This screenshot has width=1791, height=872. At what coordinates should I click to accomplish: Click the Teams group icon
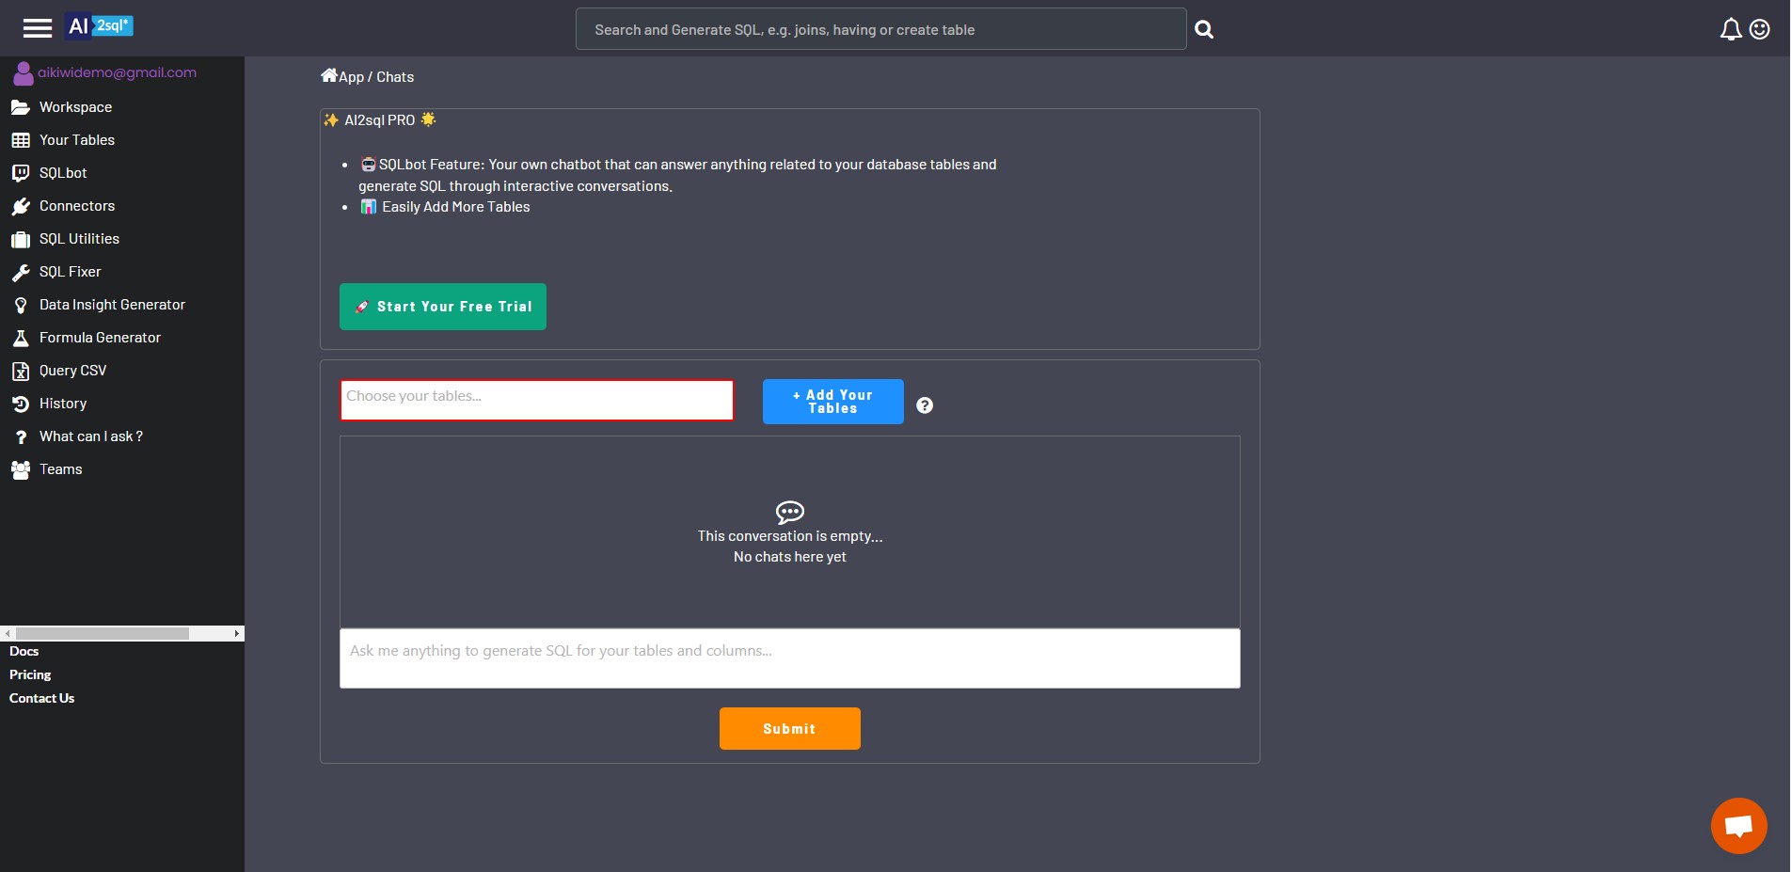click(x=21, y=469)
